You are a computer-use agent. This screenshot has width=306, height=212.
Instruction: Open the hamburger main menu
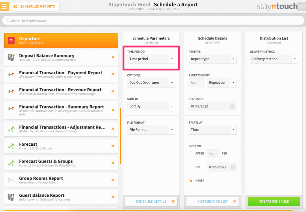pos(4,6)
